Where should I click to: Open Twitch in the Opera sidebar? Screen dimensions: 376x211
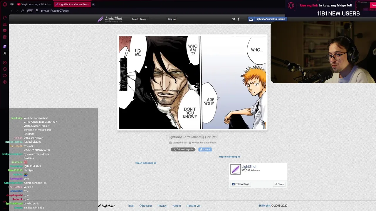click(5, 47)
